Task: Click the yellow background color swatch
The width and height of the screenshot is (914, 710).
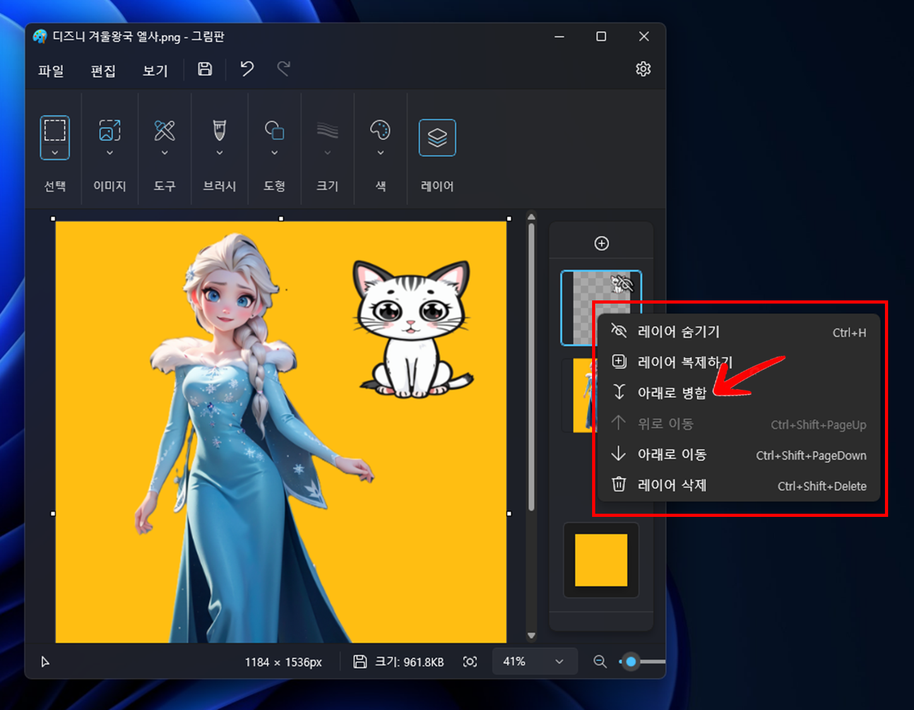Action: [x=601, y=560]
